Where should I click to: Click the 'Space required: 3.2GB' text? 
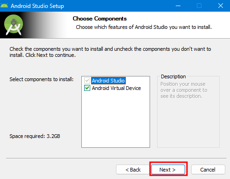coord(35,136)
